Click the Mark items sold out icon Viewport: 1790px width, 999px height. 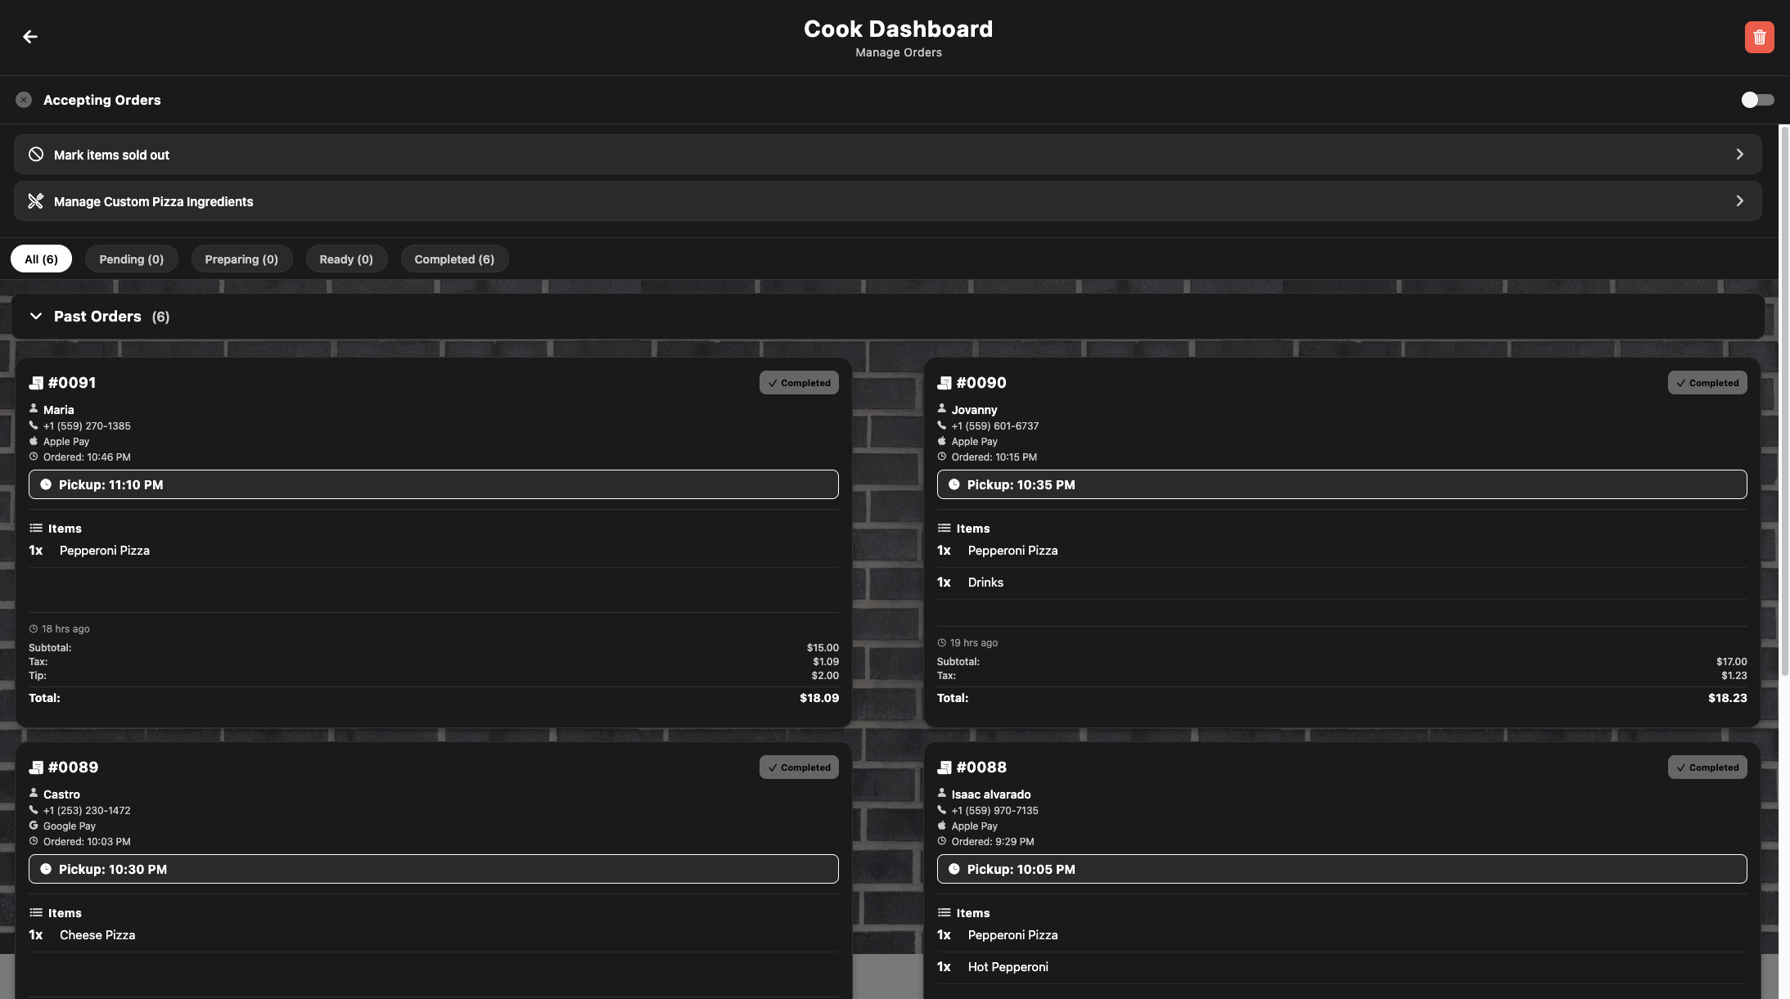[x=36, y=155]
